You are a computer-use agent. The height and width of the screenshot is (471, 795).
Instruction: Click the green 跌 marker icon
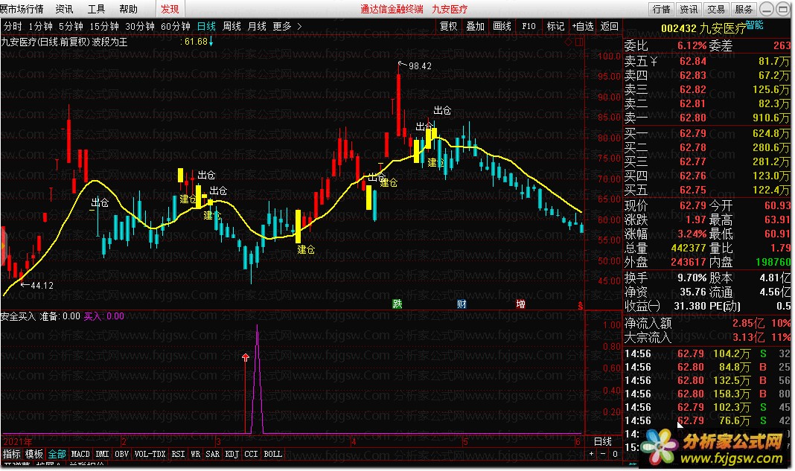(397, 304)
